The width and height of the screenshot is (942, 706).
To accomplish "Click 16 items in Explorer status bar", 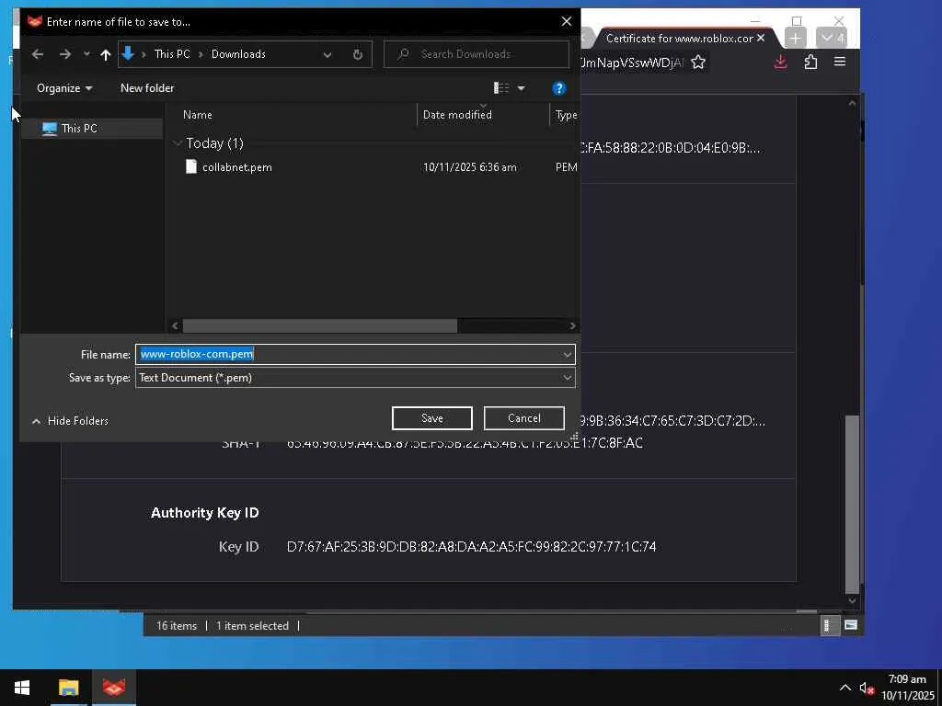I will click(177, 625).
